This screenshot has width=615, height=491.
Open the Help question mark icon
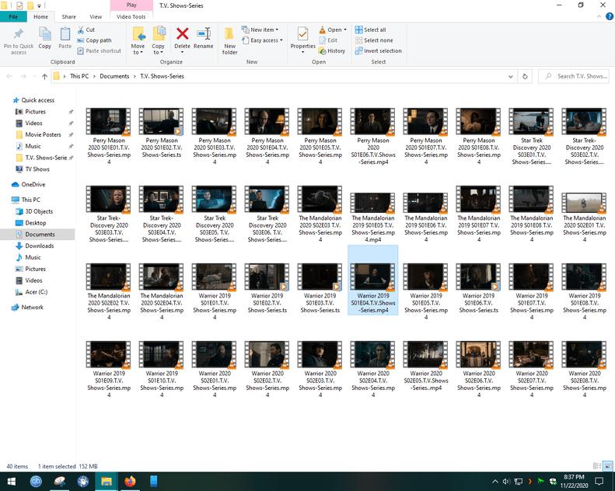coord(610,16)
